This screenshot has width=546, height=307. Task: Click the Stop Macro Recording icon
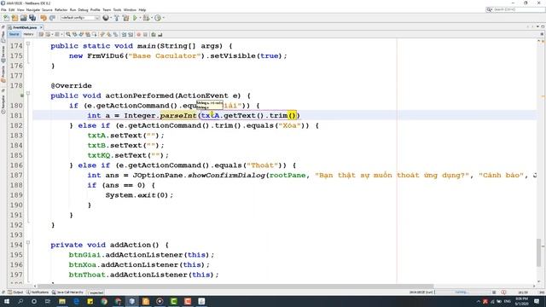[145, 34]
